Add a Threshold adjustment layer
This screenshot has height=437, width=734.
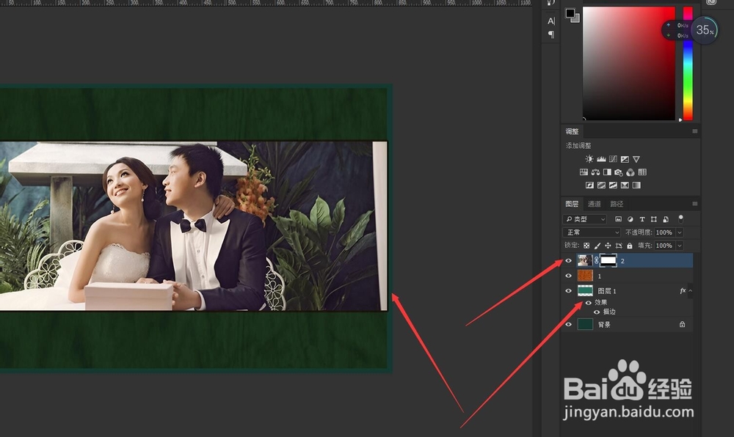tap(613, 186)
